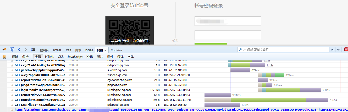Filter requests by HTML type
Screen dimensions: 348x112
pyautogui.click(x=49, y=57)
